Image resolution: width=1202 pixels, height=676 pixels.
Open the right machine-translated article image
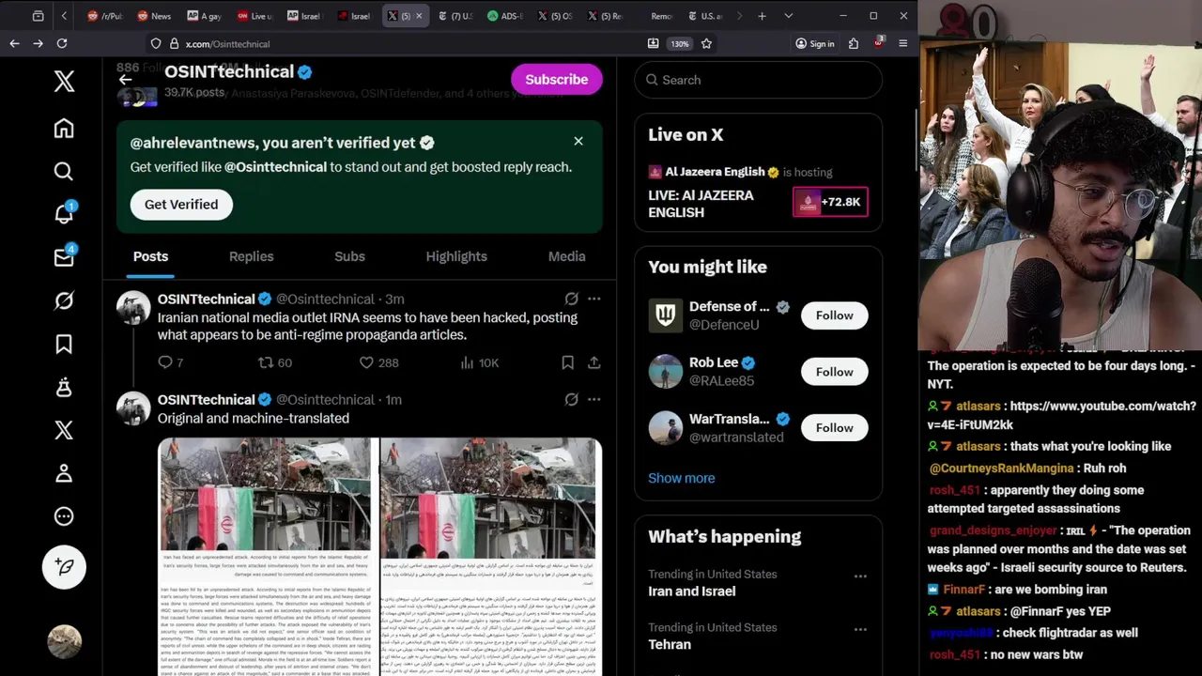tap(490, 557)
